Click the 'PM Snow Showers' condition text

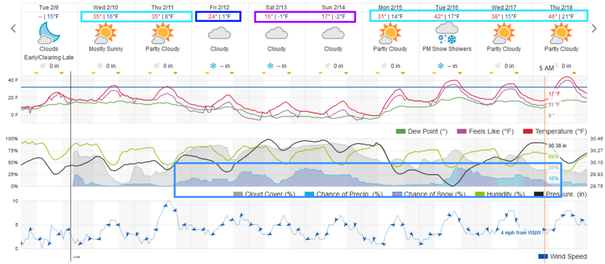447,49
